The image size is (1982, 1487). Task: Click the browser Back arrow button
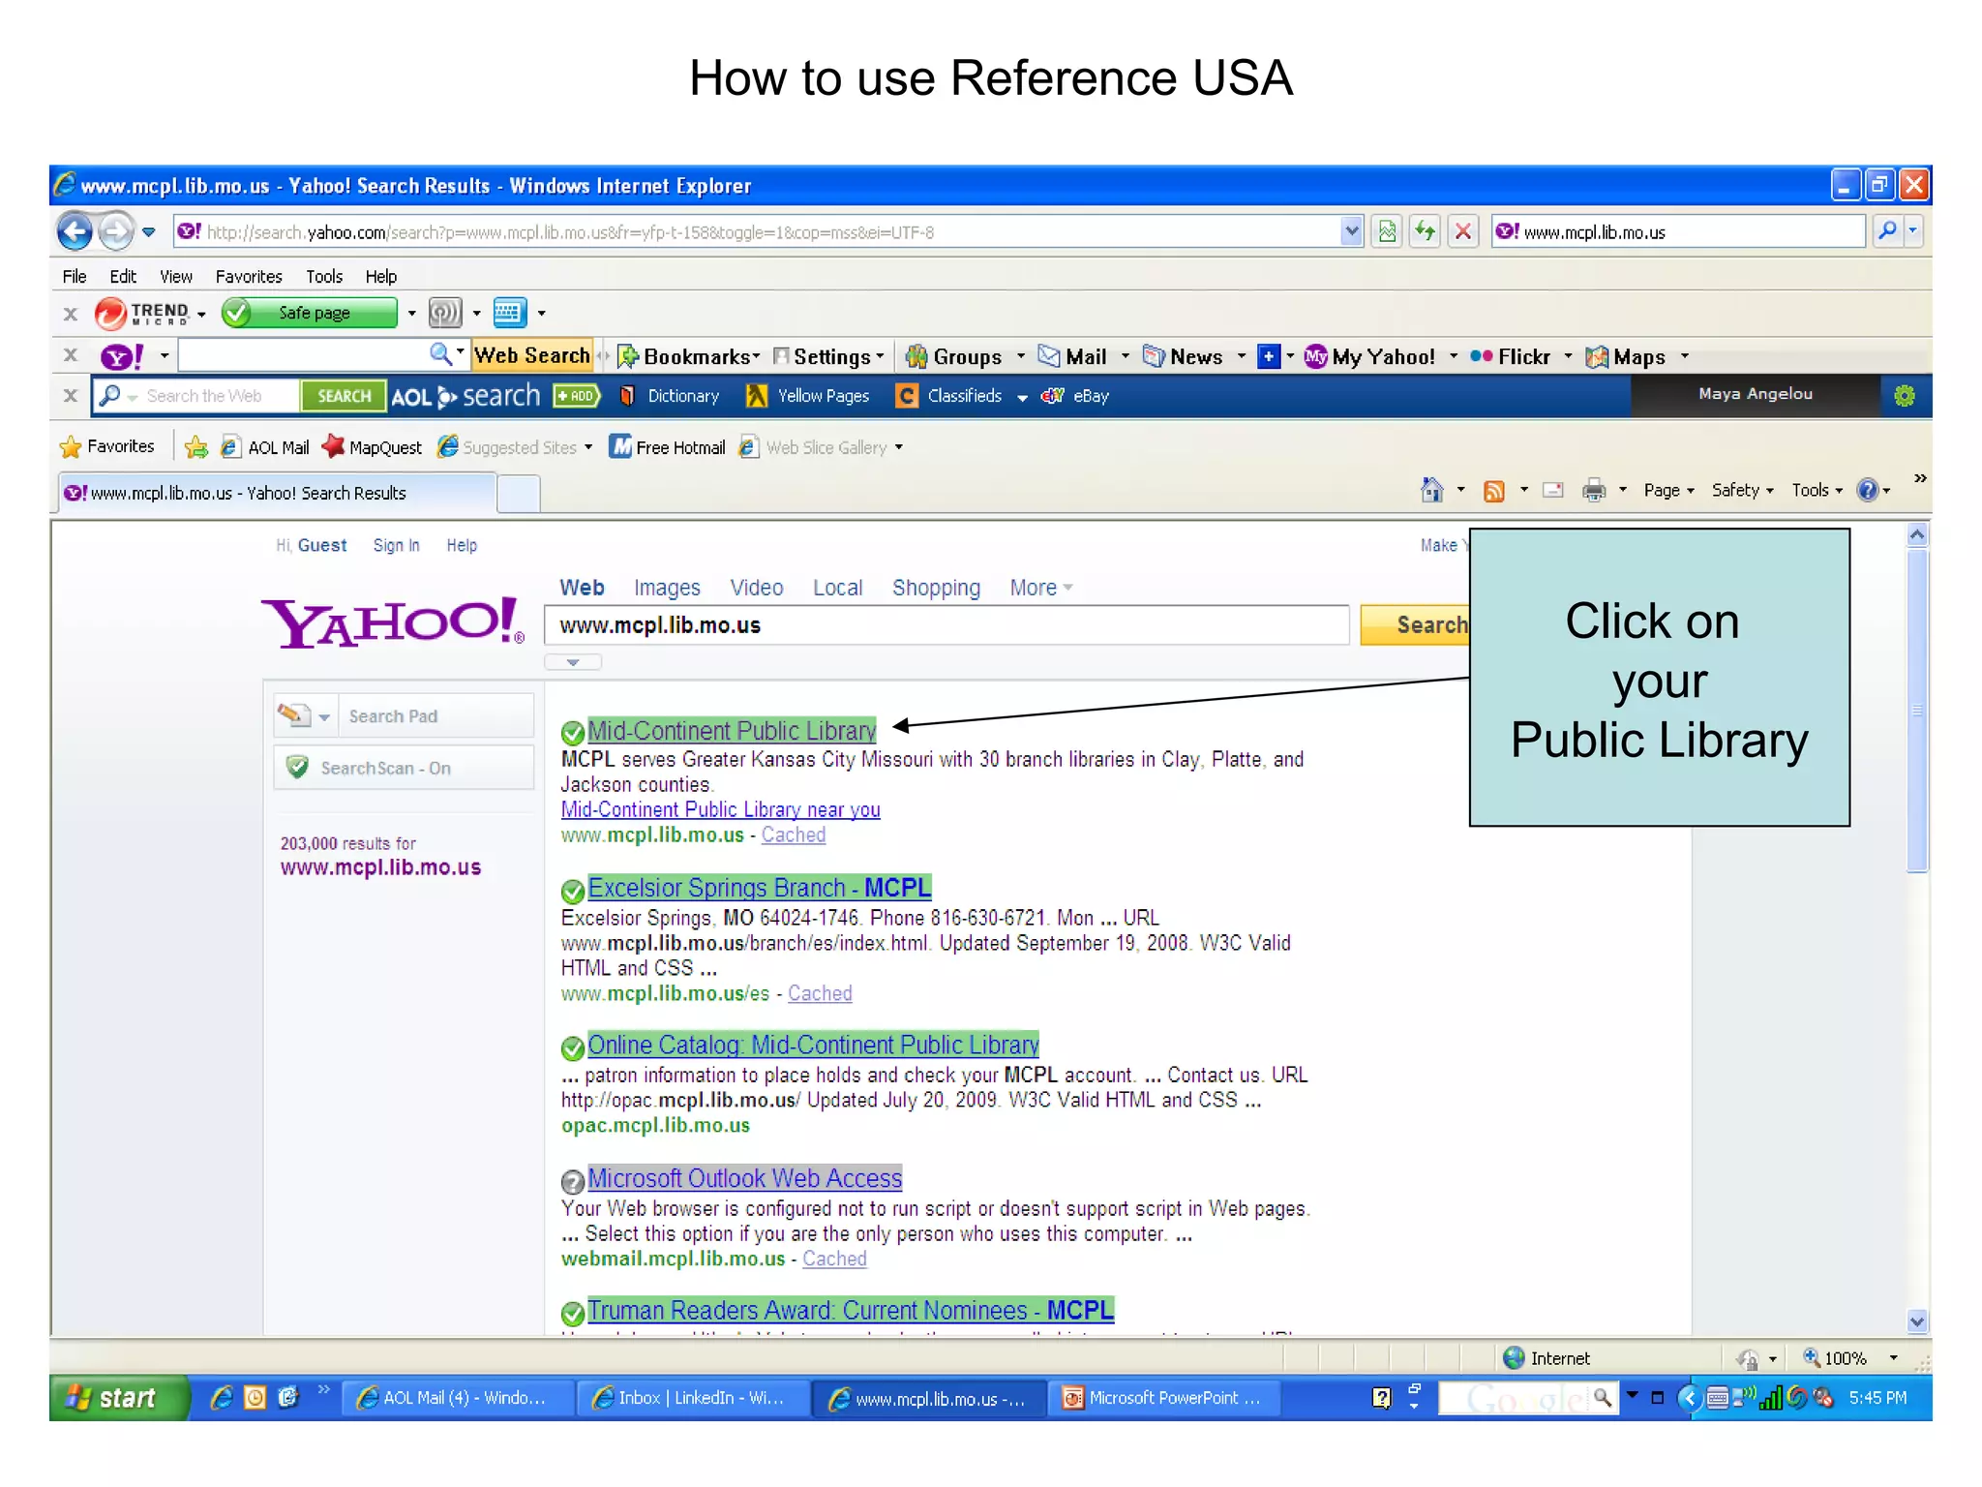coord(75,231)
